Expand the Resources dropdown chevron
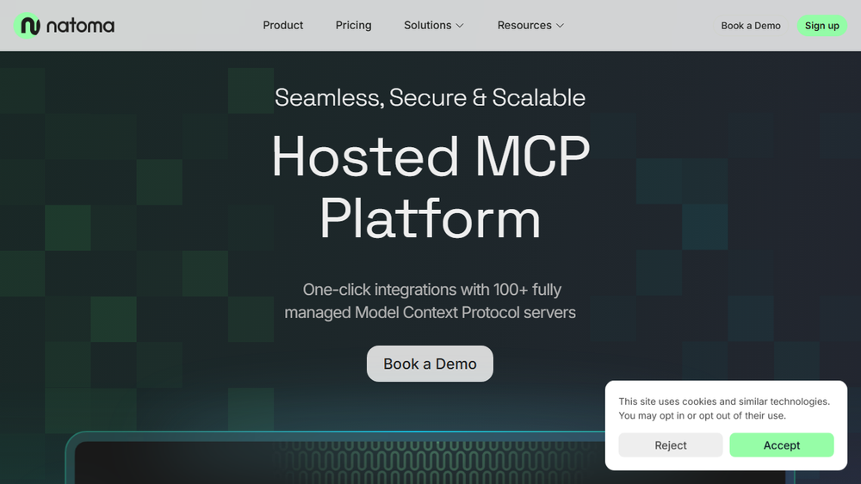The image size is (861, 484). click(x=561, y=26)
